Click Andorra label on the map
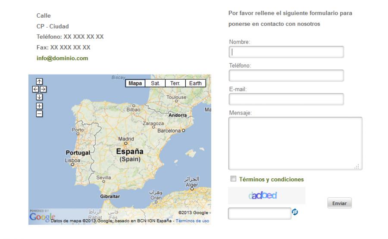Image resolution: width=388 pixels, height=239 pixels. coord(178,115)
